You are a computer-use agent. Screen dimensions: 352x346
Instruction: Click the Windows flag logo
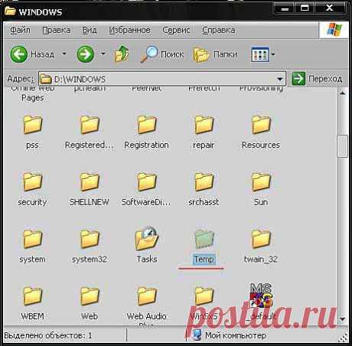pos(334,30)
